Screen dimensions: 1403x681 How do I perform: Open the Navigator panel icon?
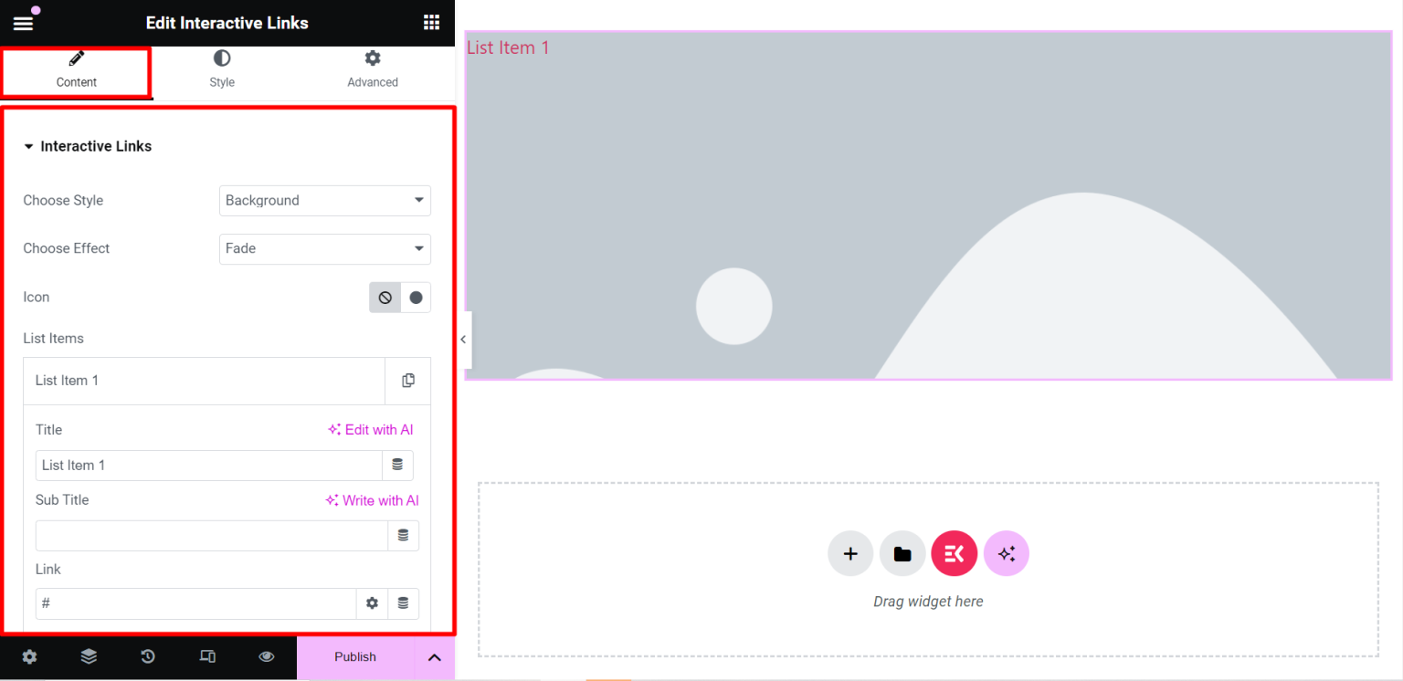click(89, 656)
